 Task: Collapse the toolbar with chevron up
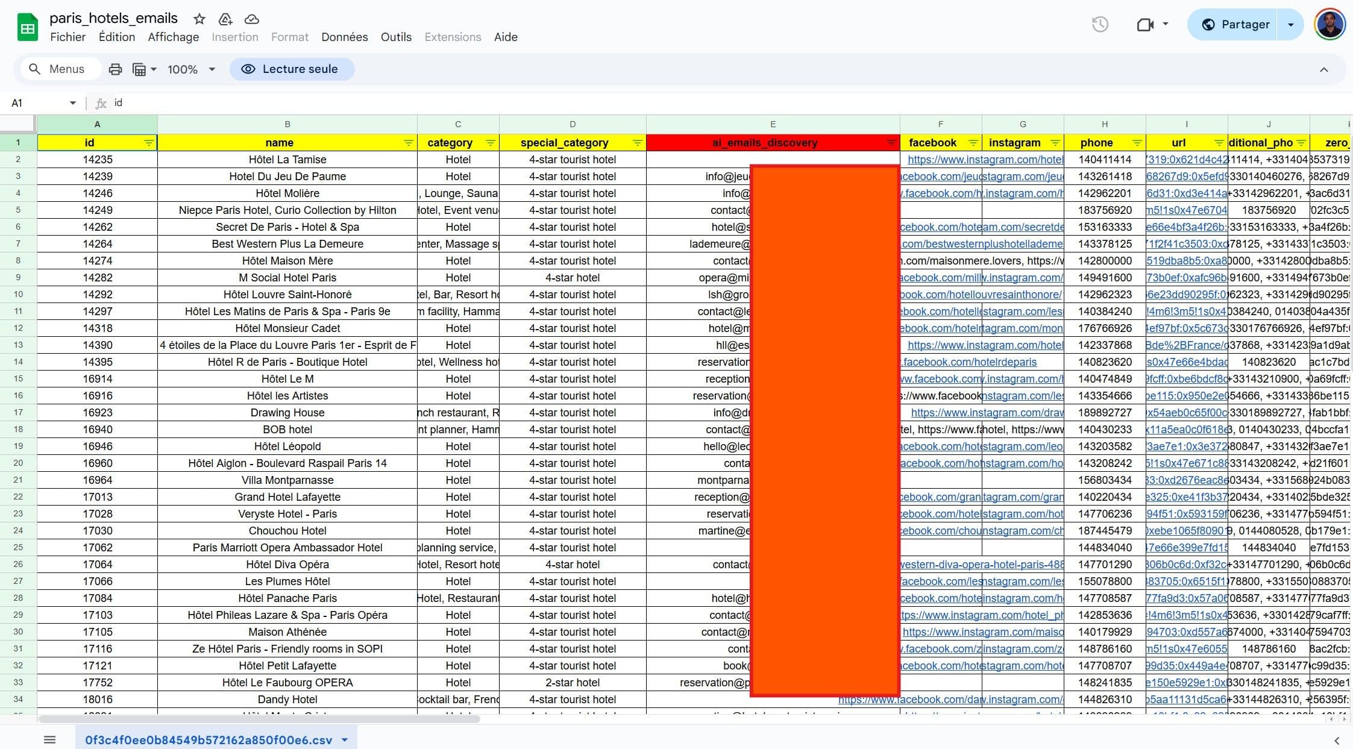[x=1323, y=69]
